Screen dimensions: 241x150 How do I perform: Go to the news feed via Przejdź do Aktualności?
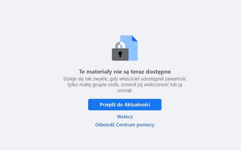pos(125,105)
